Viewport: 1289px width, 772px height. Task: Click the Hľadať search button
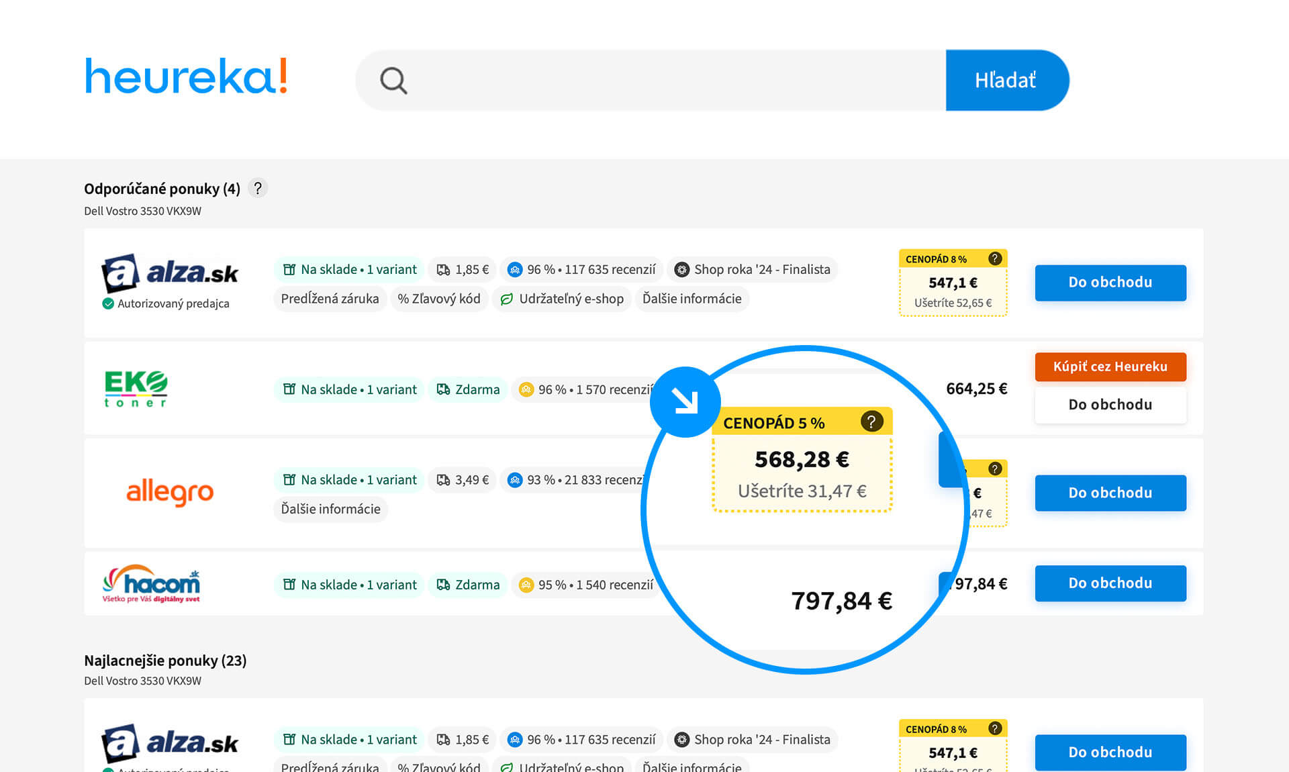(1006, 81)
